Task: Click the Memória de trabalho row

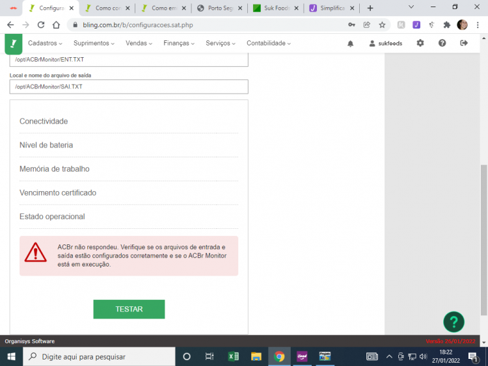Action: (129, 169)
